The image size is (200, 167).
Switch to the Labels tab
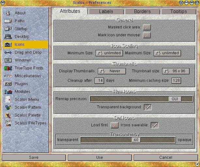pos(106,11)
